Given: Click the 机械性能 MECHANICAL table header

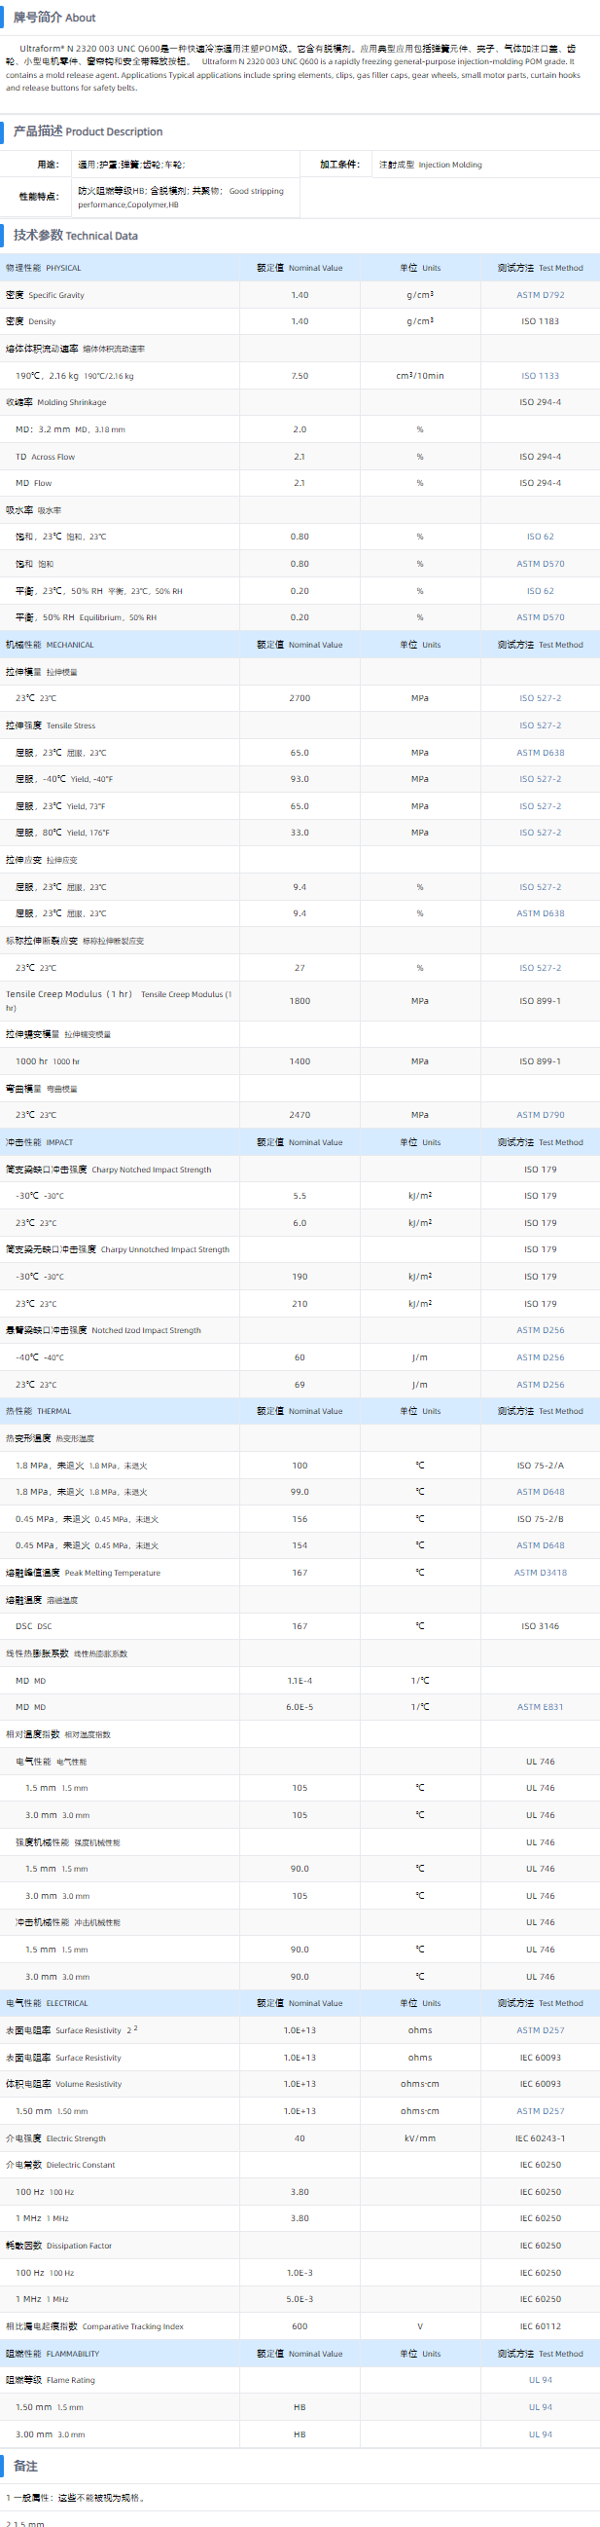Looking at the screenshot, I should [49, 645].
